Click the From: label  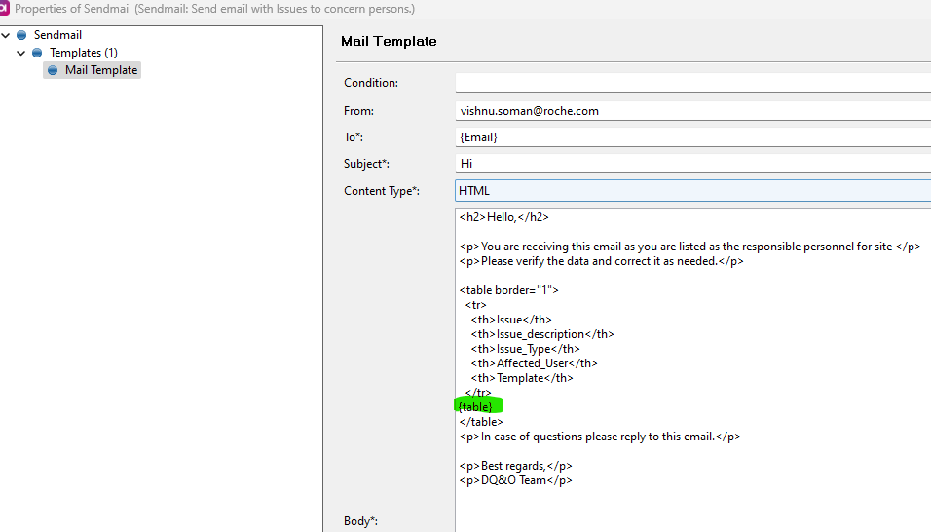(358, 111)
